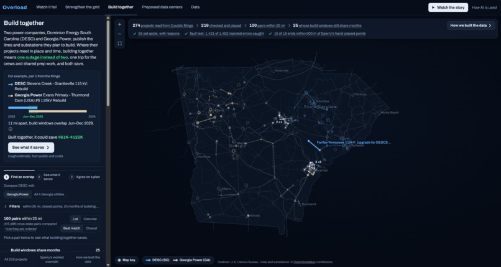
Task: Open 15 of 16 ends Sperry's points link
Action: pos(319,34)
